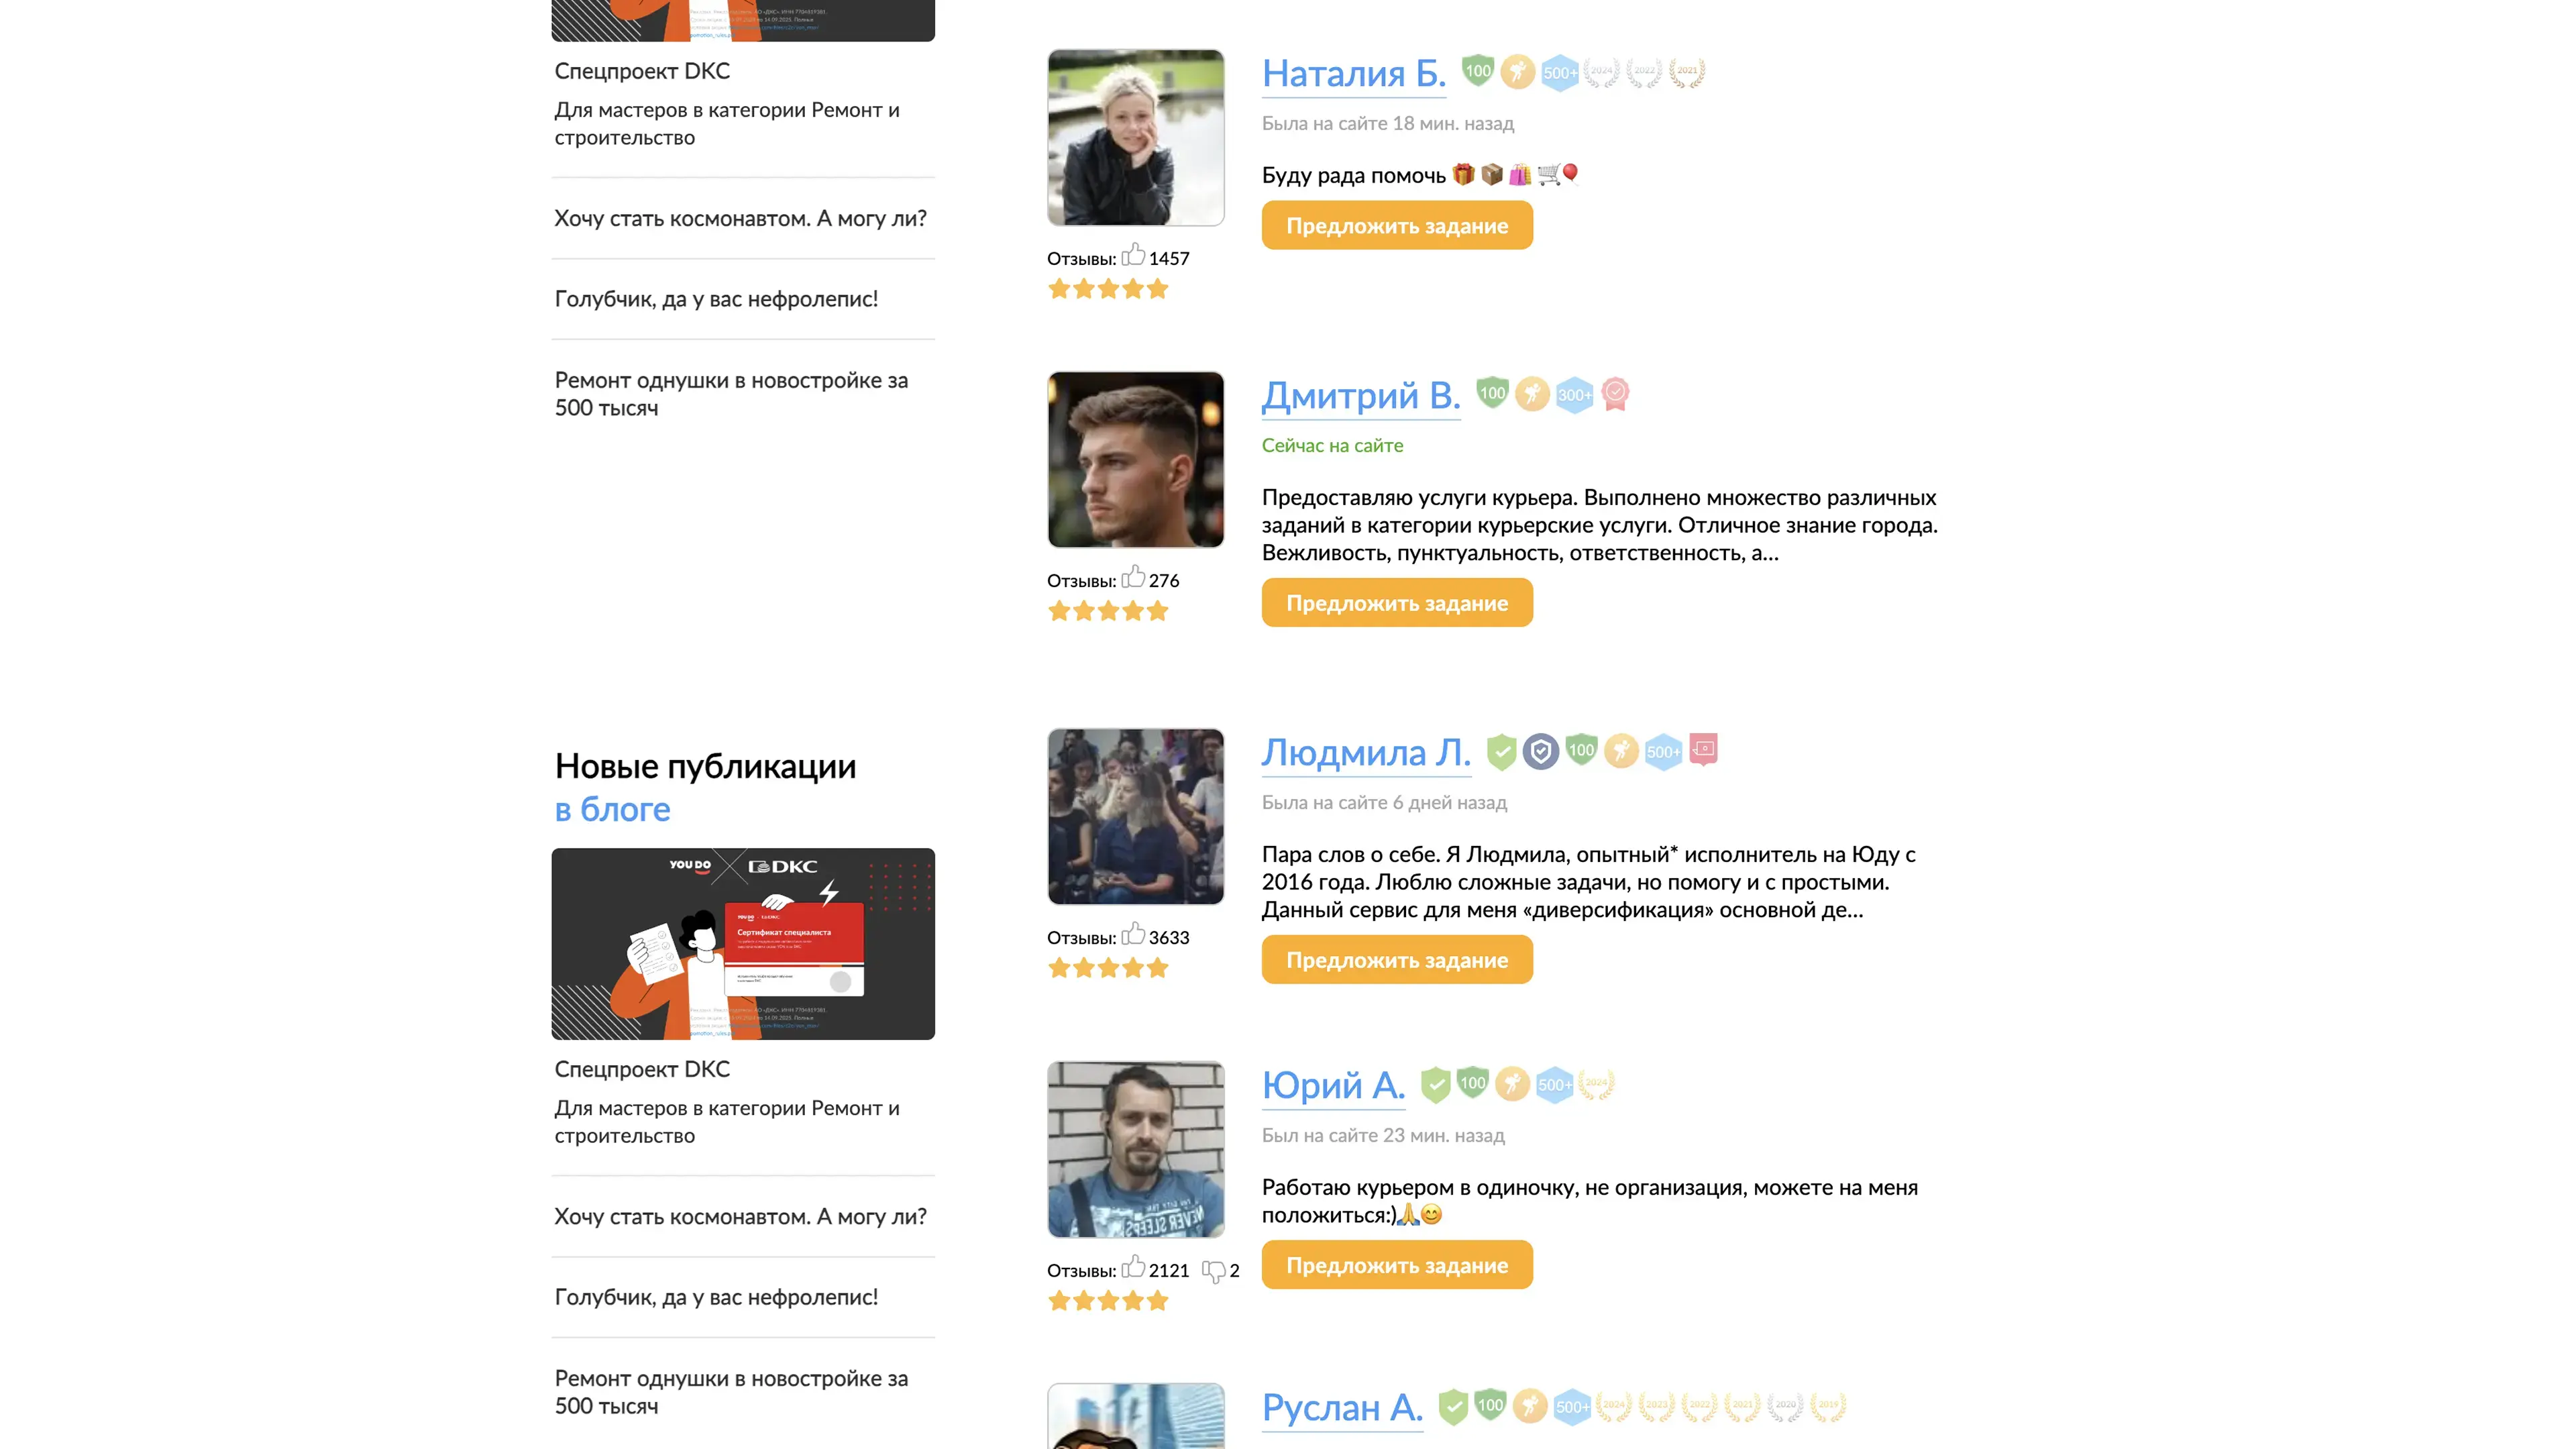Click Предложить задание button for Дмитрий В.

click(1397, 603)
